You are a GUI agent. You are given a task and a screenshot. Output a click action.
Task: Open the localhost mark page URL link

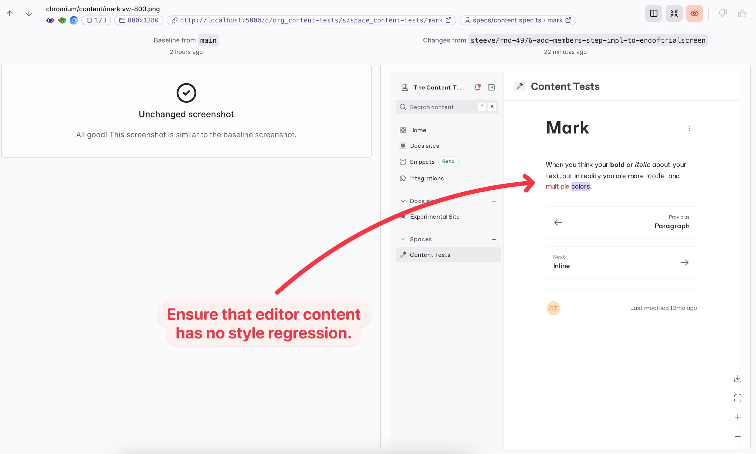[x=311, y=20]
